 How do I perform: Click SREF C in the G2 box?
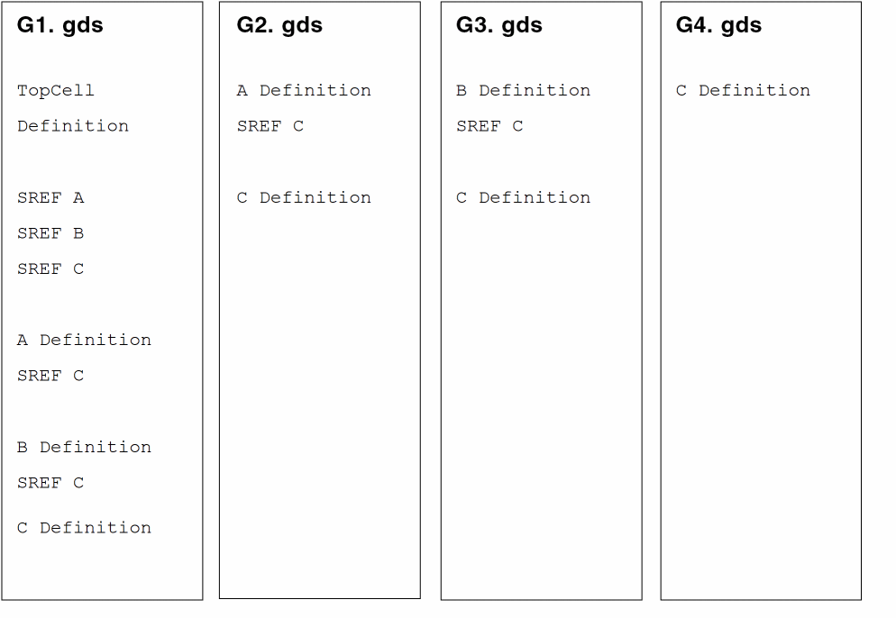pos(270,126)
